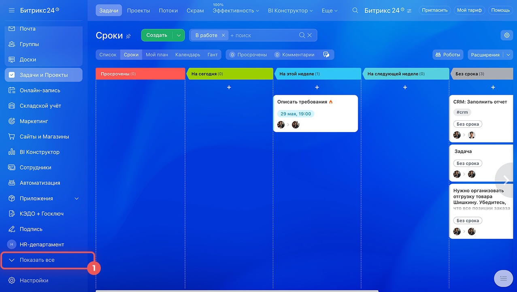
Task: Click the search magnifier in top bar
Action: coord(355,11)
